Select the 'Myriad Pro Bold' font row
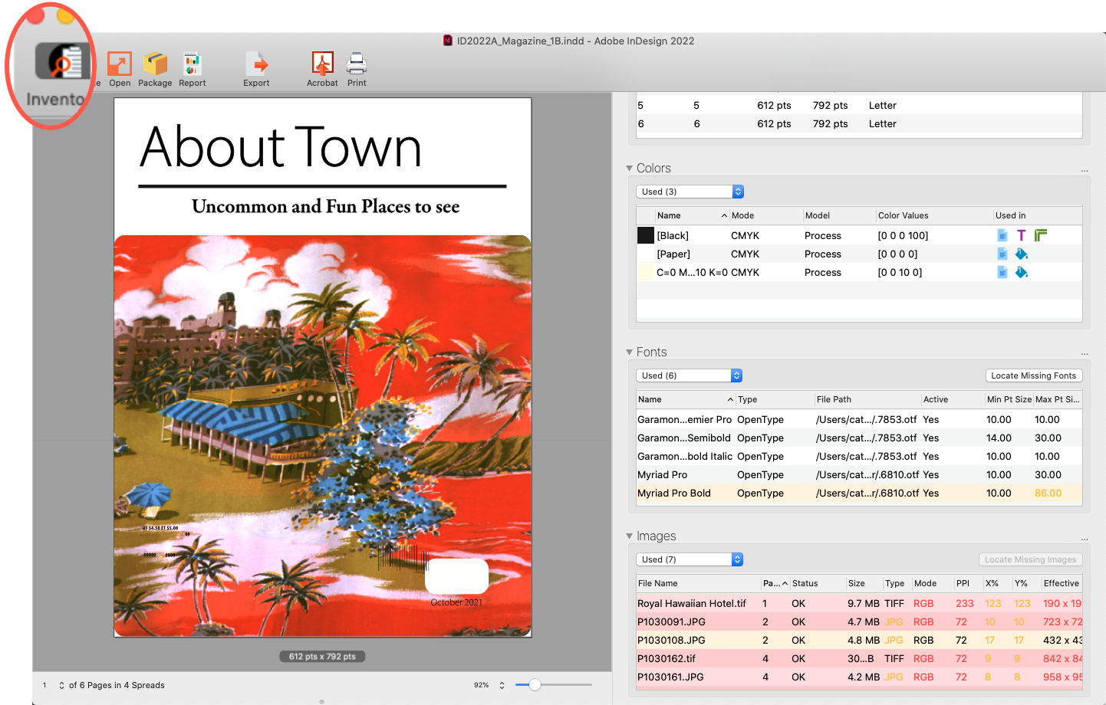This screenshot has width=1106, height=705. coord(859,493)
